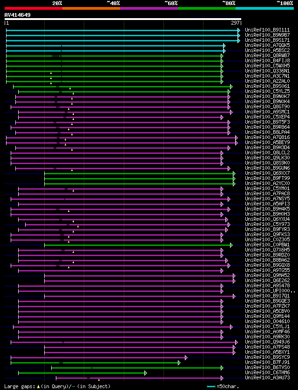
Task: Click the UniRef100_A7NSY5 label
Action: click(267, 199)
